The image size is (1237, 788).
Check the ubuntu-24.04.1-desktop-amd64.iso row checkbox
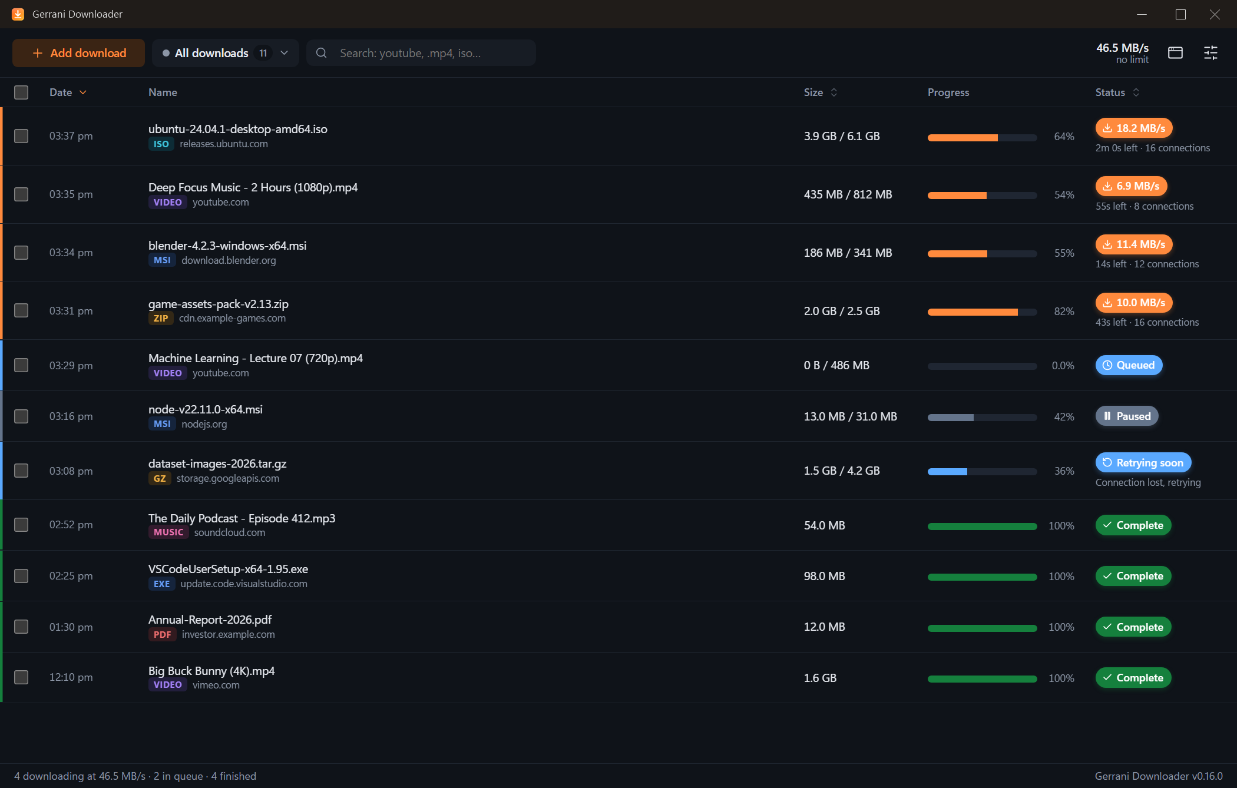(x=21, y=136)
